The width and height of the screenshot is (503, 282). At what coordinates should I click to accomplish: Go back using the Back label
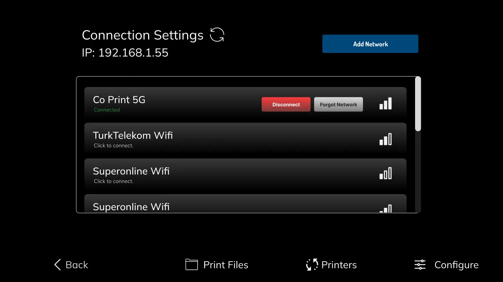click(77, 265)
